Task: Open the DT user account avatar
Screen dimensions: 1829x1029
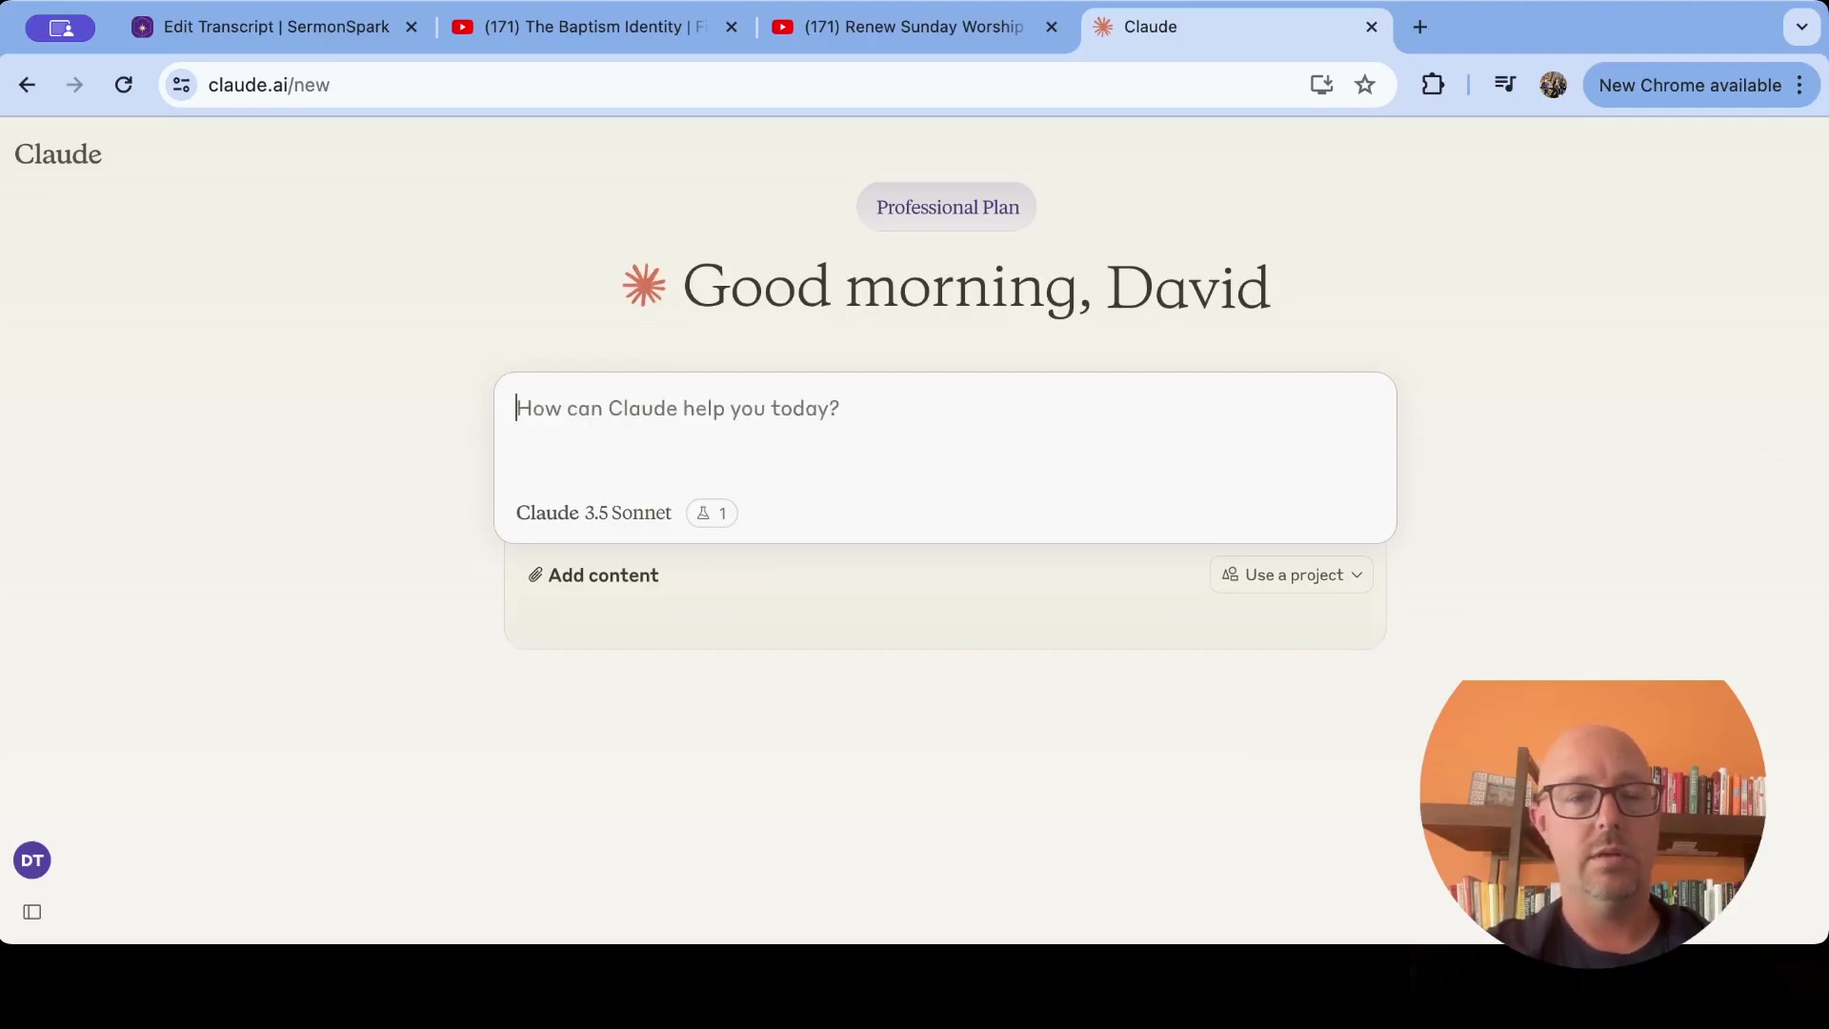Action: 32,860
